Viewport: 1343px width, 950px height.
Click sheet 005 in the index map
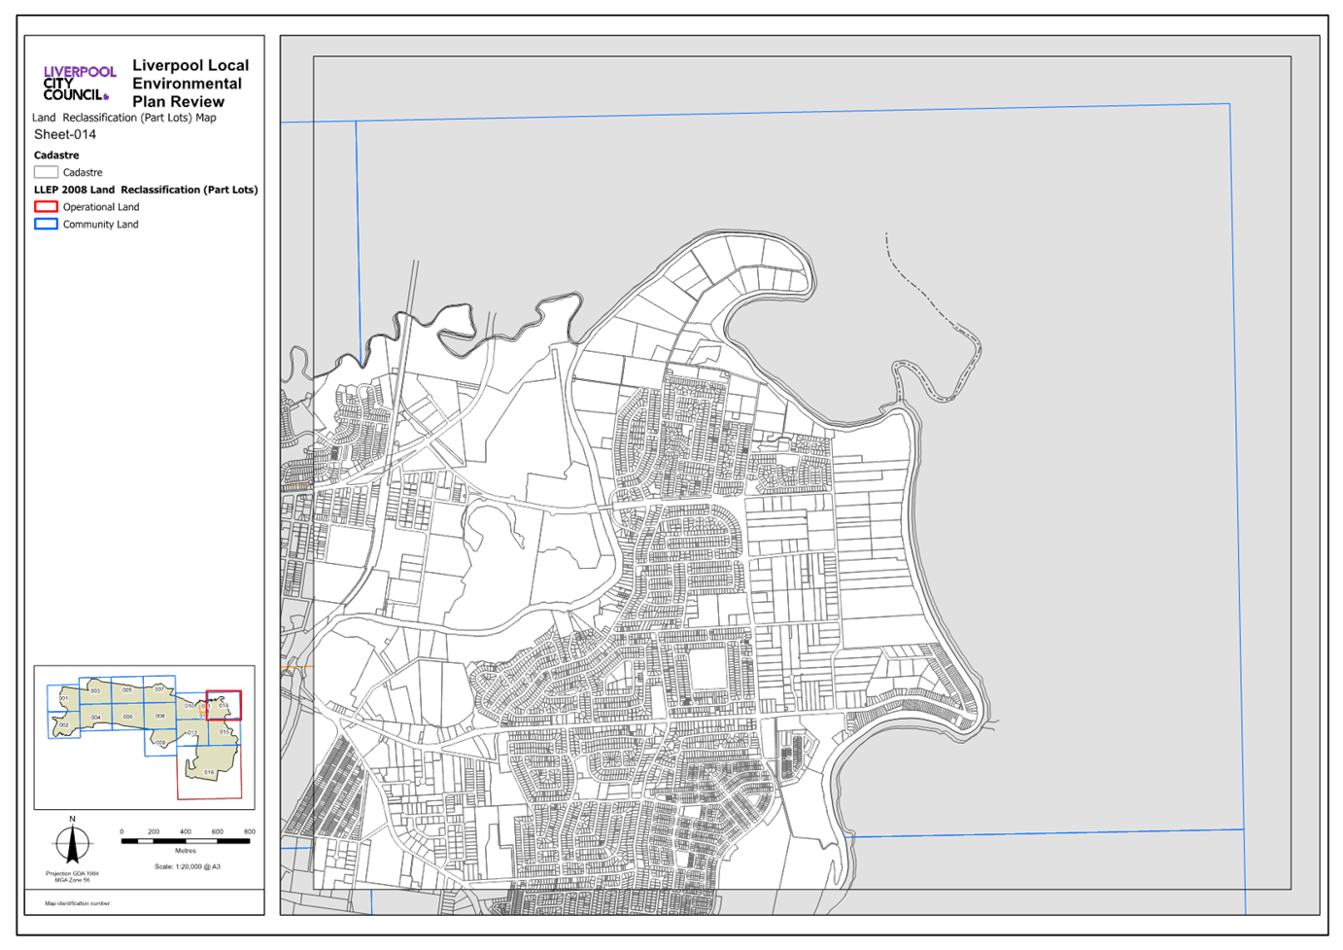[127, 689]
